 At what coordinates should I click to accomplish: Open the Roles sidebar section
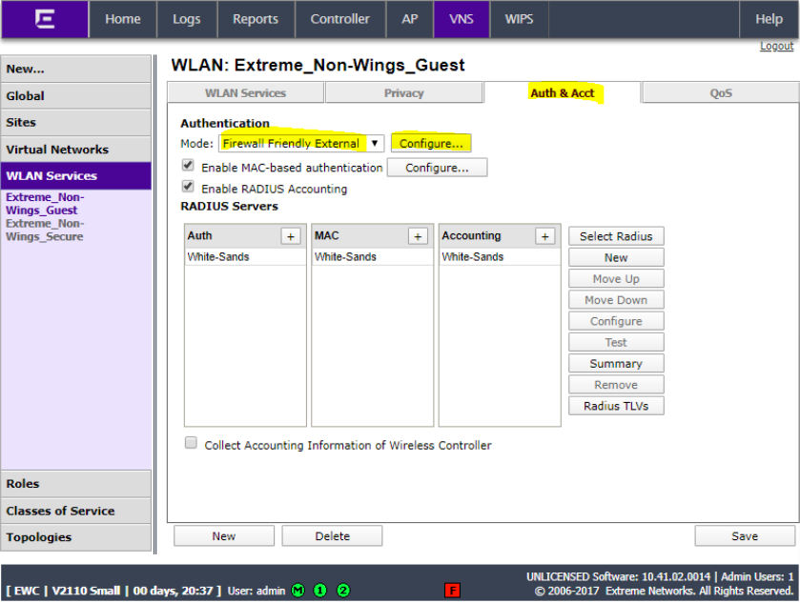tap(76, 484)
